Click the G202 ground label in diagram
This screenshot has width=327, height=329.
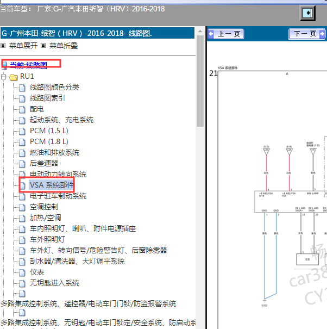point(265,305)
